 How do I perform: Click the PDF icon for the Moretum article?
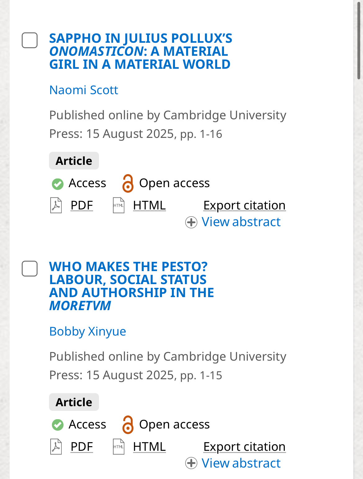[x=56, y=447]
